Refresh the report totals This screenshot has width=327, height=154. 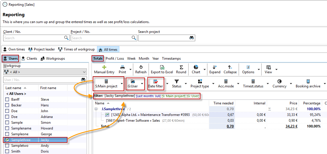pos(141,67)
